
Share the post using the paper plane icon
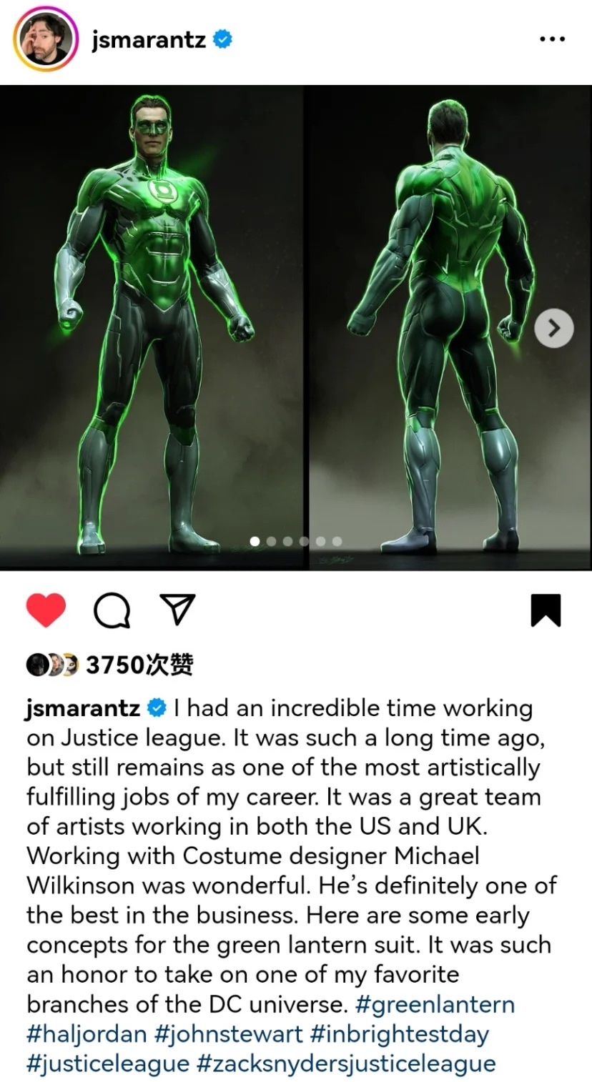pos(175,610)
